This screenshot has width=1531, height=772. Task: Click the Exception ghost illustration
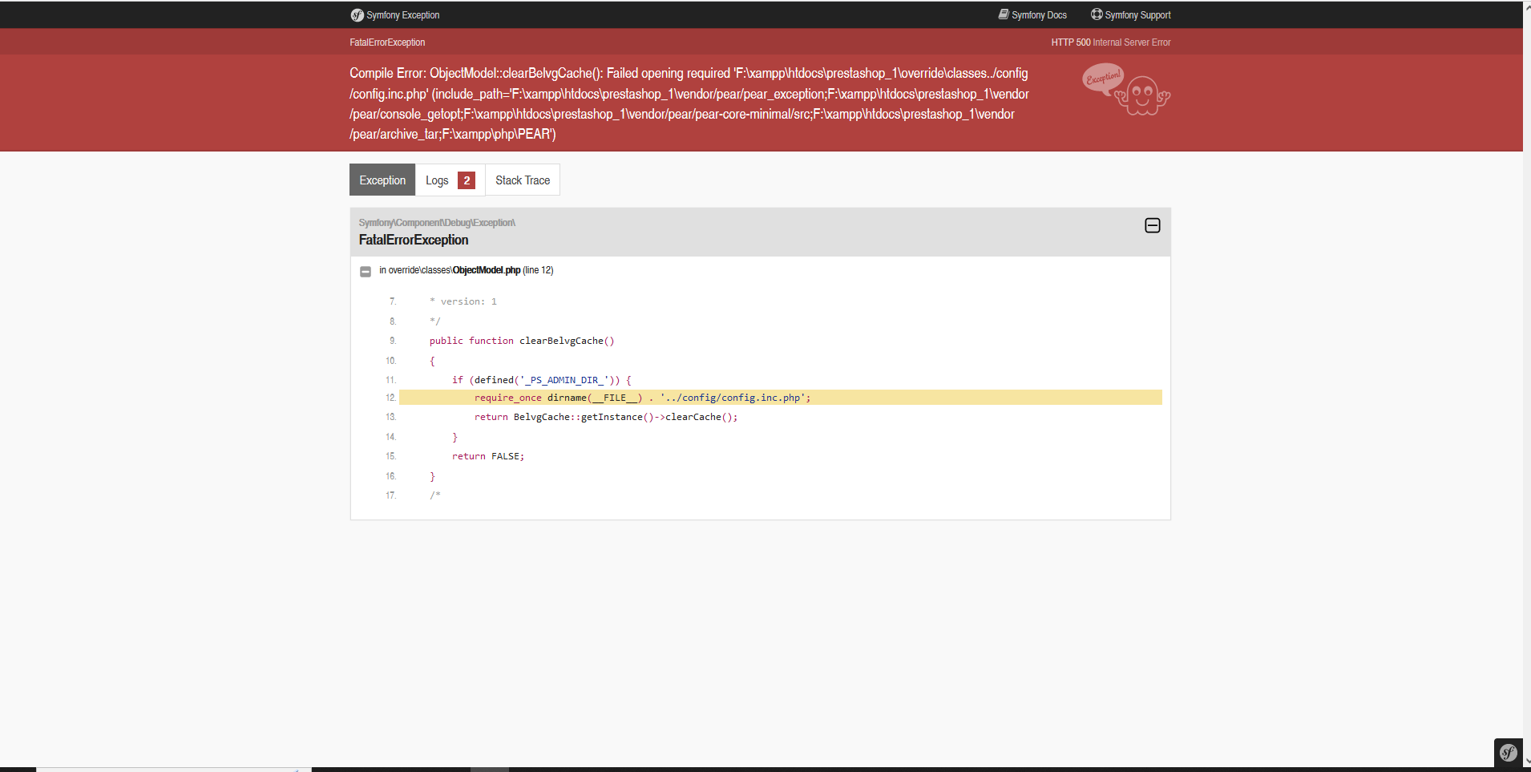1126,90
